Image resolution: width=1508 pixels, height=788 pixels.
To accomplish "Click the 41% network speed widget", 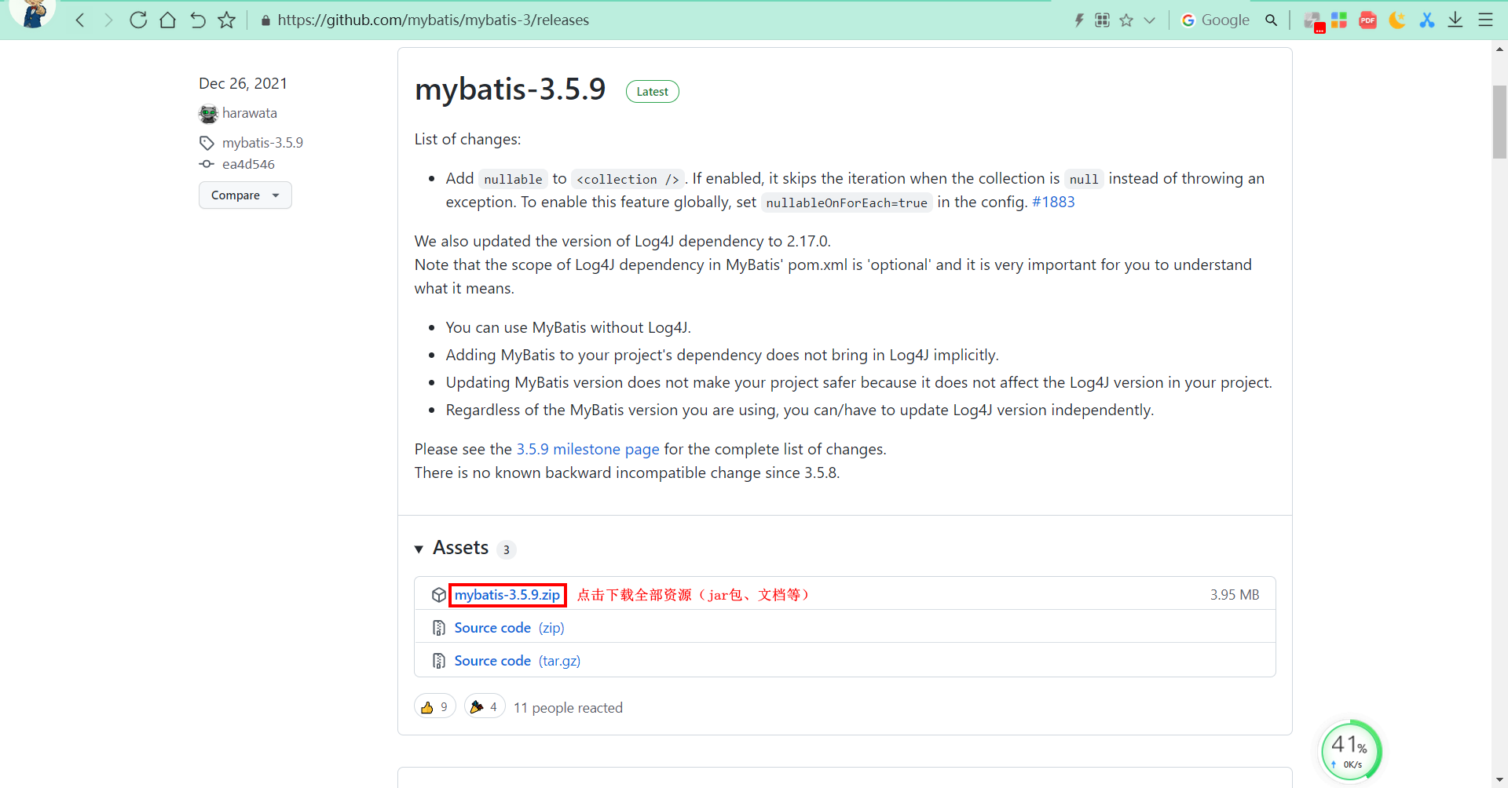I will tap(1351, 751).
